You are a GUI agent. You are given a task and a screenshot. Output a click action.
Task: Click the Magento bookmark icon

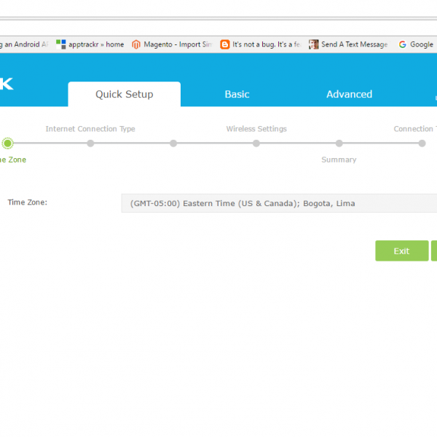(136, 44)
